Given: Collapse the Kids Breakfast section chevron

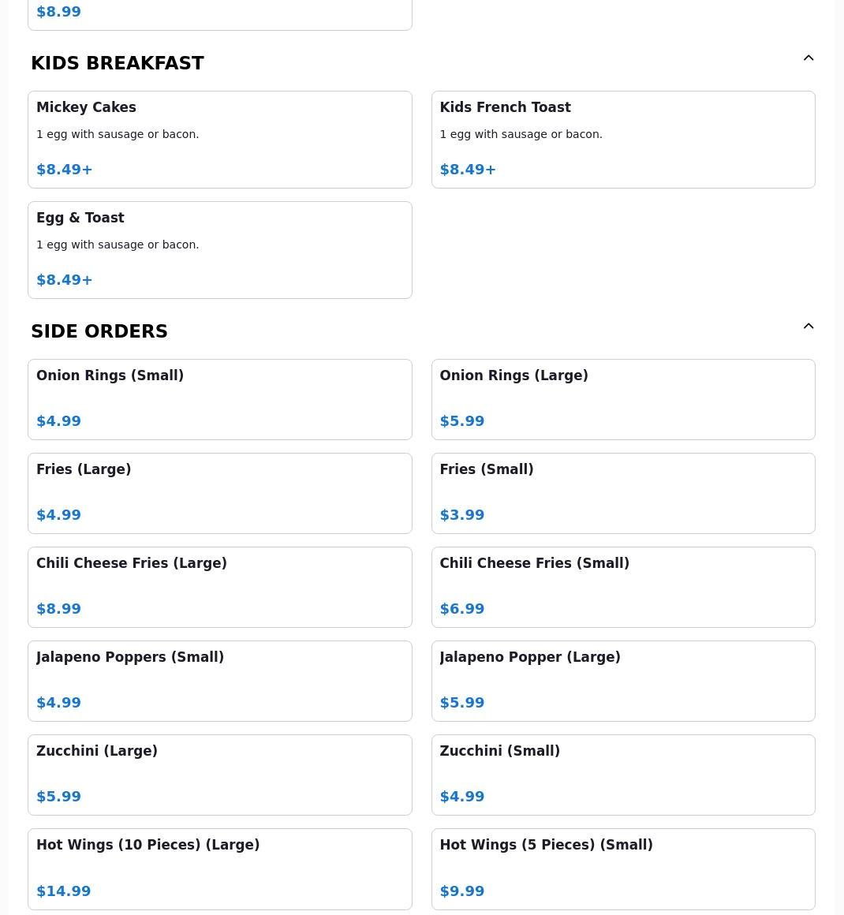Looking at the screenshot, I should 809,58.
